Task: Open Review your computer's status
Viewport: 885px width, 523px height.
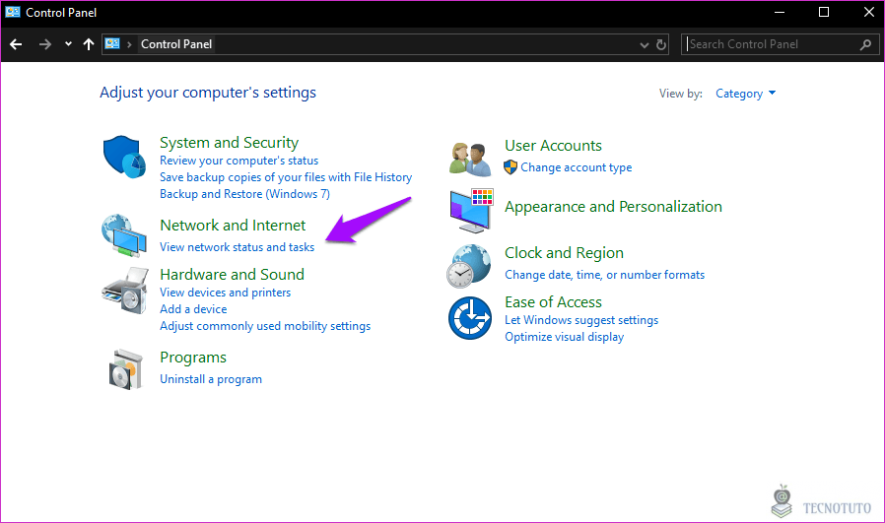Action: point(238,161)
